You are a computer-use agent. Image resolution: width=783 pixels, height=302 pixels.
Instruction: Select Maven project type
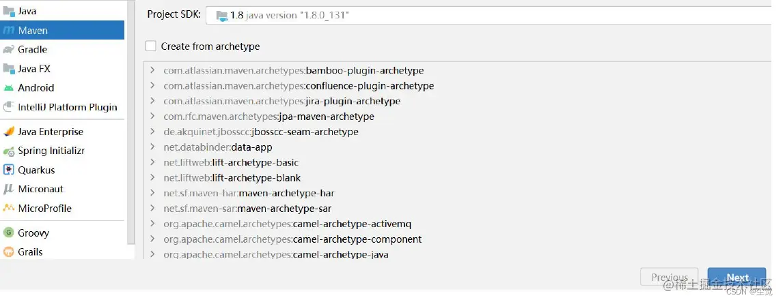tap(62, 31)
